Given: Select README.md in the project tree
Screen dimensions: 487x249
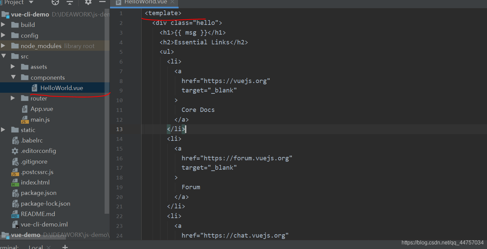Looking at the screenshot, I should pos(38,214).
